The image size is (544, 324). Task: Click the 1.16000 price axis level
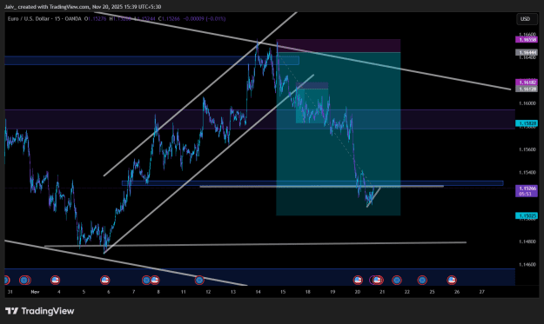click(527, 103)
